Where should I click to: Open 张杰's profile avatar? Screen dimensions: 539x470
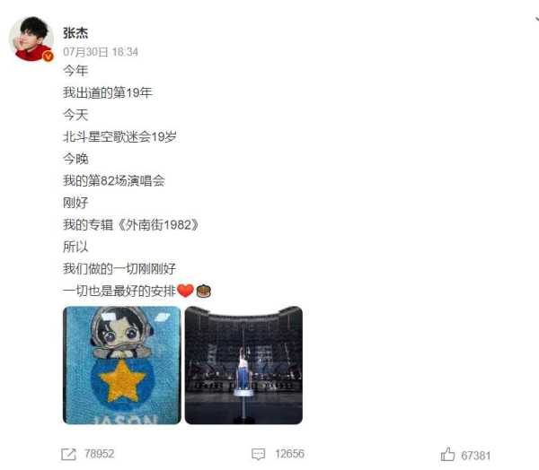pos(31,39)
